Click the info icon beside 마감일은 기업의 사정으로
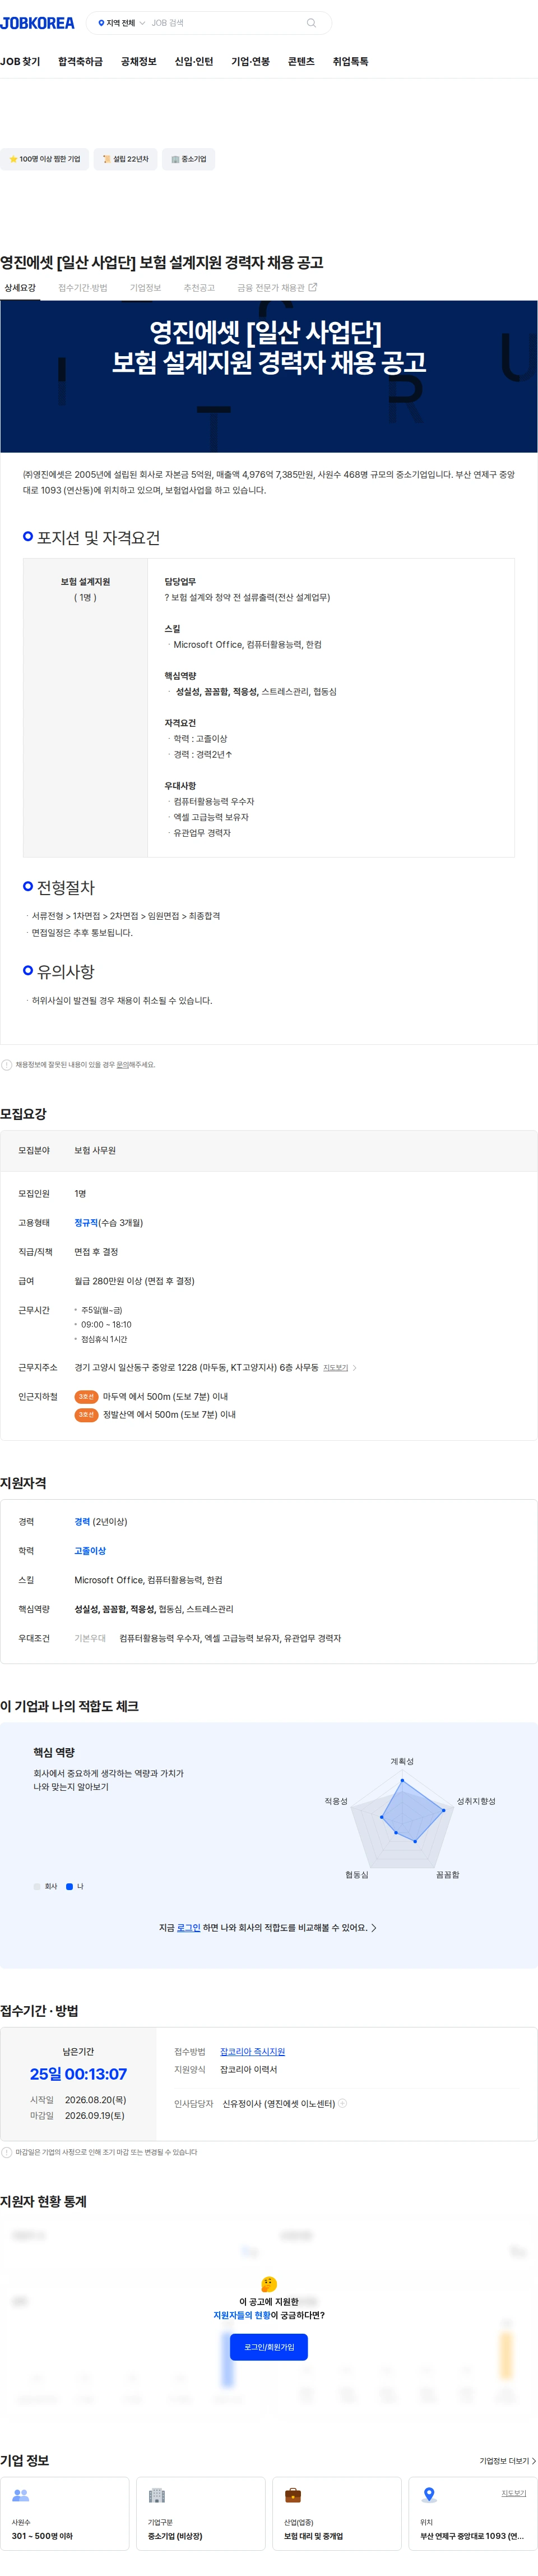 coord(6,2152)
